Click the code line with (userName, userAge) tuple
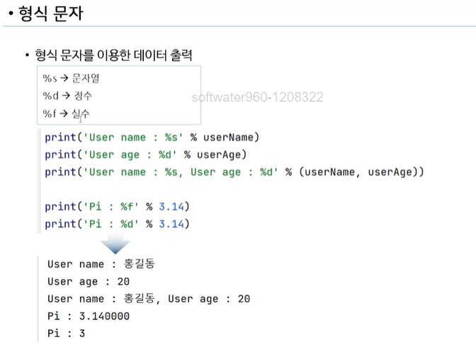This screenshot has width=476, height=344. pyautogui.click(x=234, y=172)
